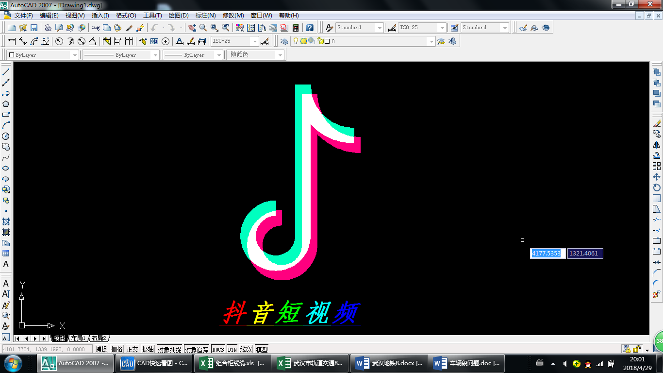663x373 pixels.
Task: Open the QuickCalc calculator icon
Action: click(x=295, y=28)
